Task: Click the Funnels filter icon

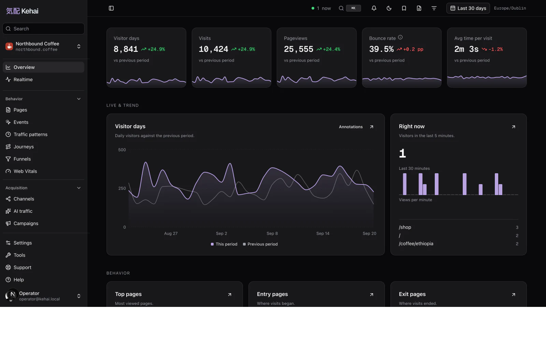Action: [8, 159]
